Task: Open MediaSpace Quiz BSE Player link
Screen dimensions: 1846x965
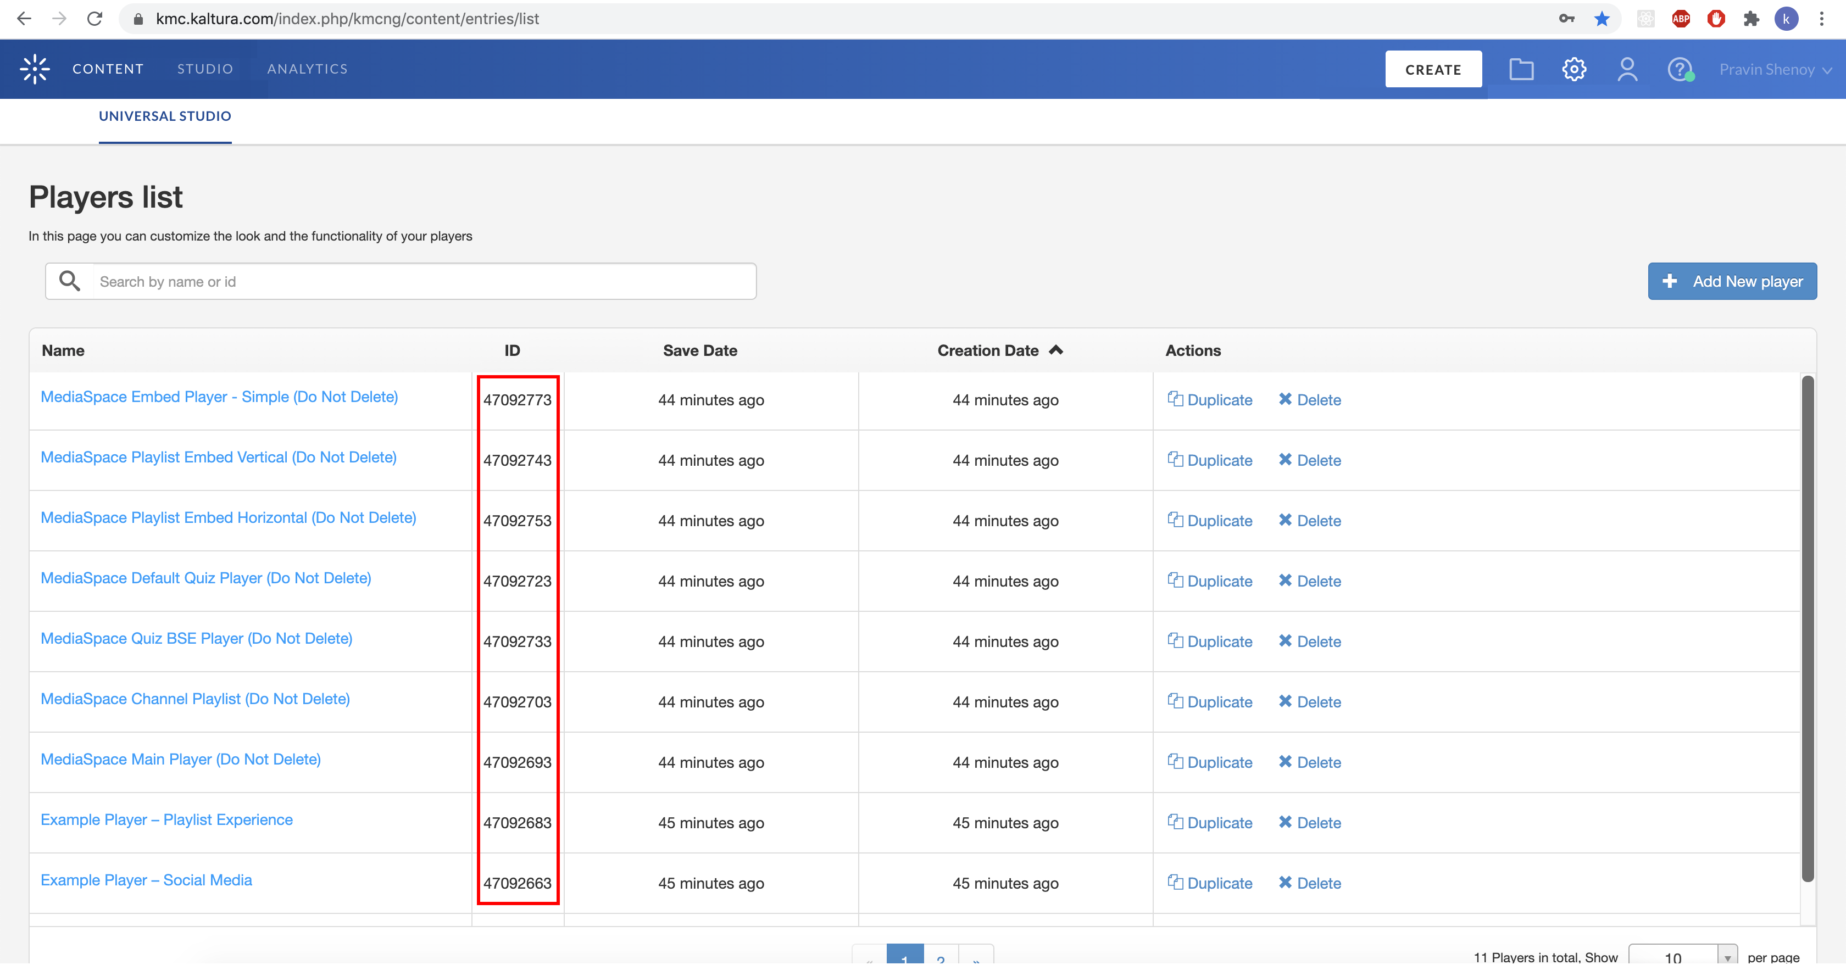Action: (196, 638)
